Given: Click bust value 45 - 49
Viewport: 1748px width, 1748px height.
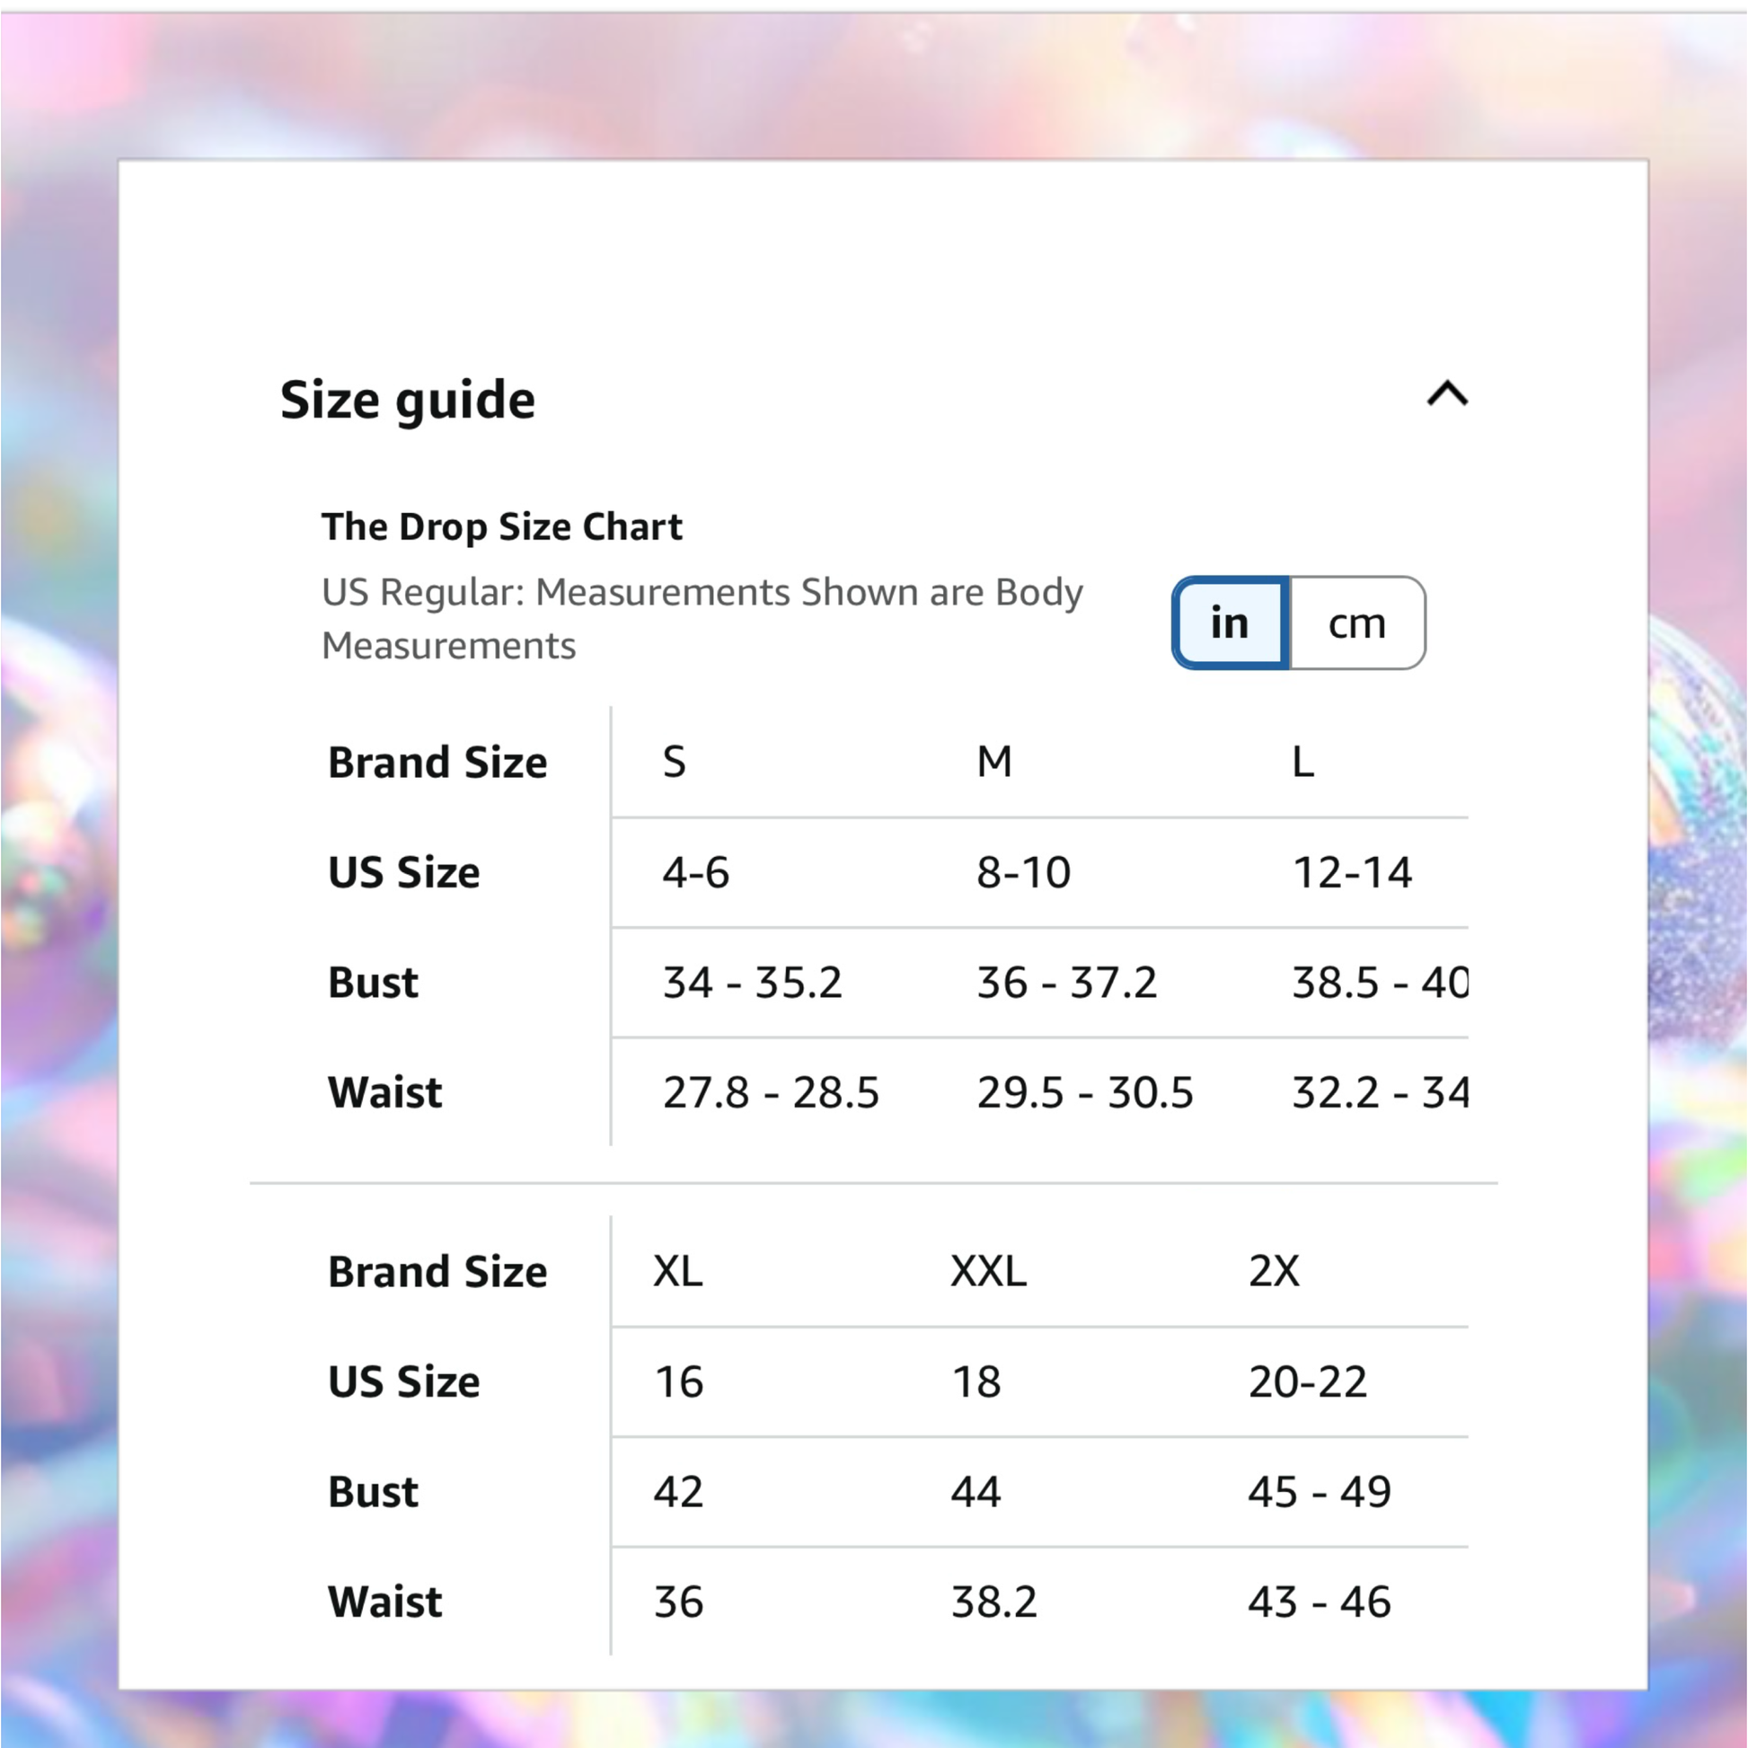Looking at the screenshot, I should pos(1320,1492).
